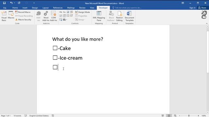This screenshot has width=209, height=117.
Task: Switch to the Review tab
Action: click(82, 8)
